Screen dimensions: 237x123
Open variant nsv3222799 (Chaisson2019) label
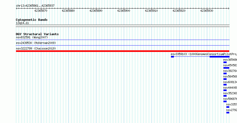(x=36, y=48)
